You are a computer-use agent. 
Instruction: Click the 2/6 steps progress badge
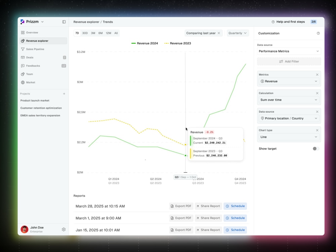point(313,22)
